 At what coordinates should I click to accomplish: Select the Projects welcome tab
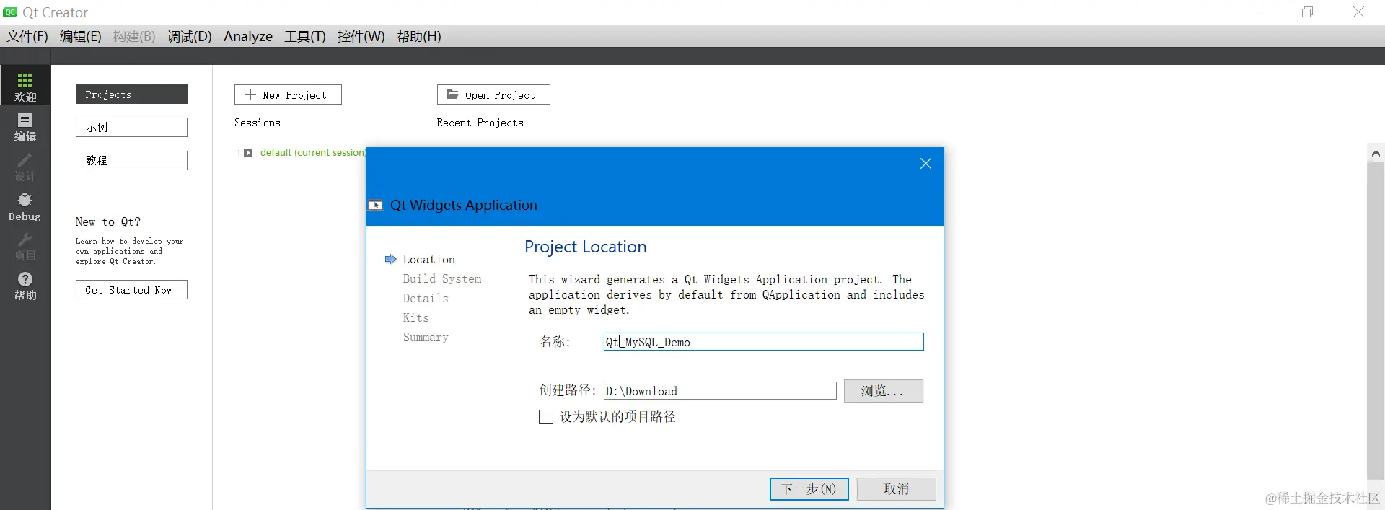pos(131,94)
